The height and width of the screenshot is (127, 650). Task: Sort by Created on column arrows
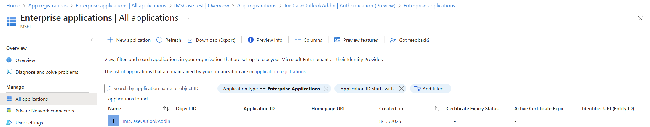437,109
